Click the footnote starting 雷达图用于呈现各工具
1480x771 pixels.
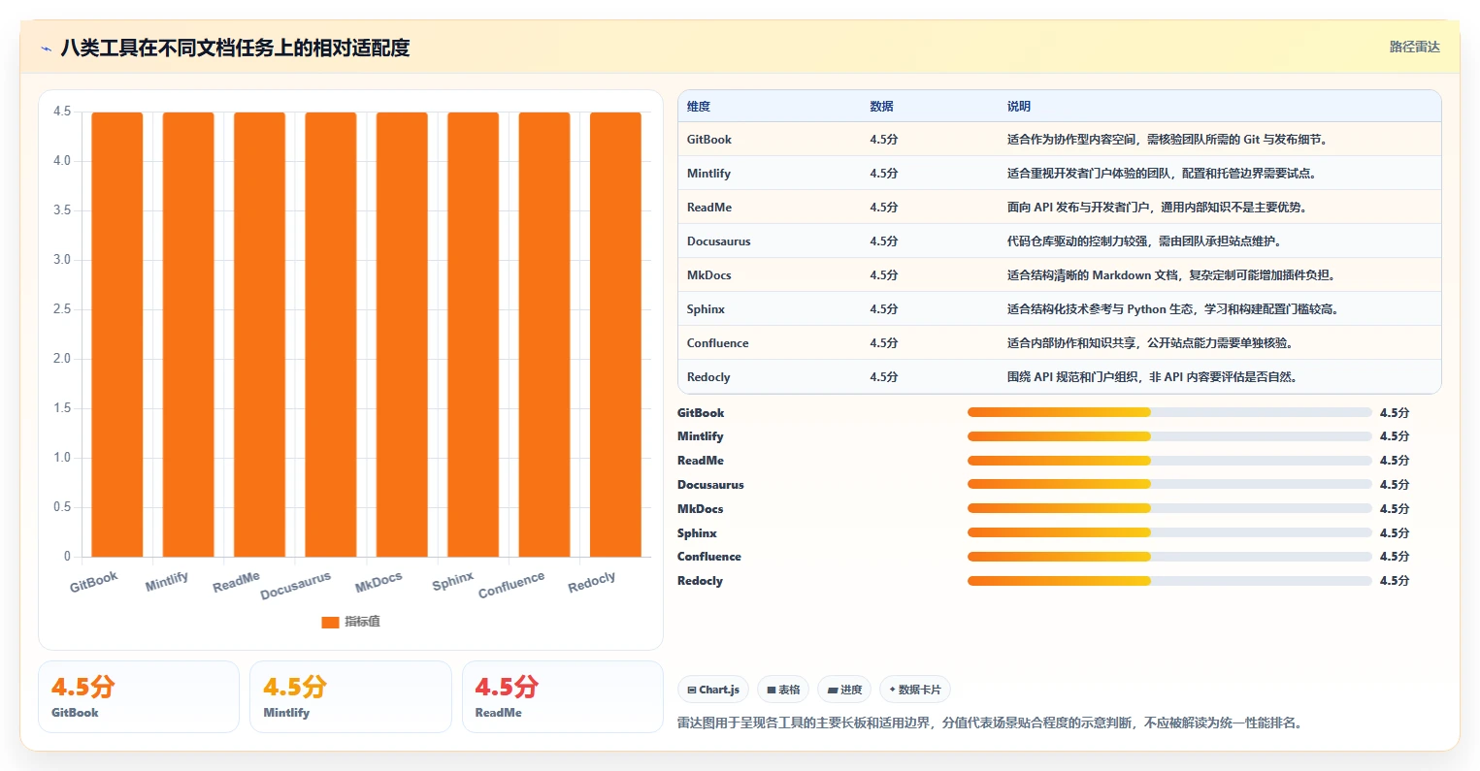(x=991, y=723)
